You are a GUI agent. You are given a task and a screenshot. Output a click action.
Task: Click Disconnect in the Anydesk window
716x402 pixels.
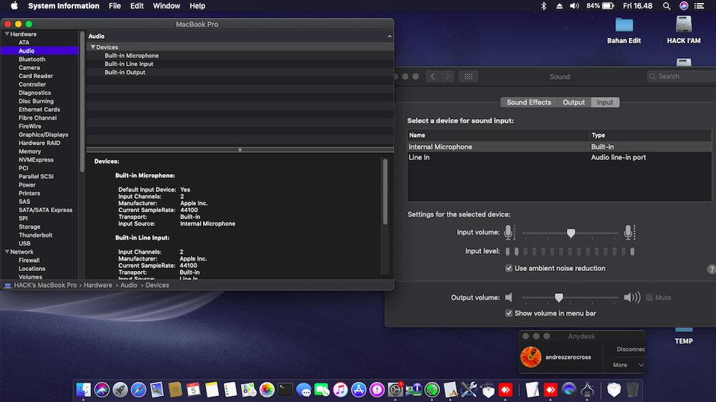pyautogui.click(x=630, y=349)
